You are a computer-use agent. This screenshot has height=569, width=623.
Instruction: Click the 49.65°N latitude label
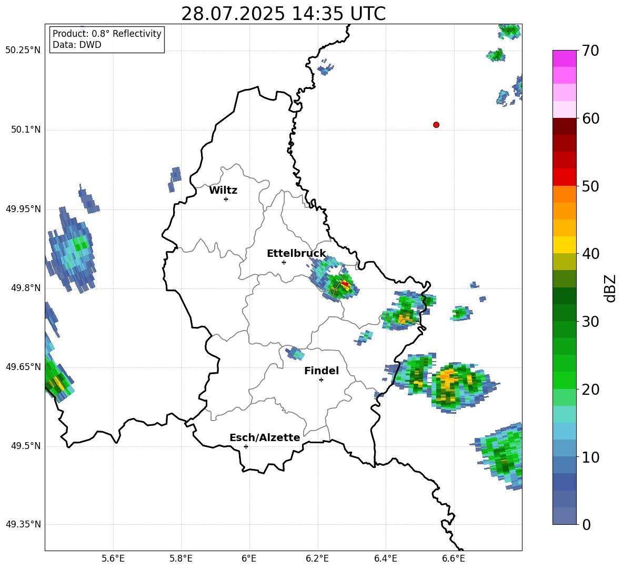click(23, 367)
